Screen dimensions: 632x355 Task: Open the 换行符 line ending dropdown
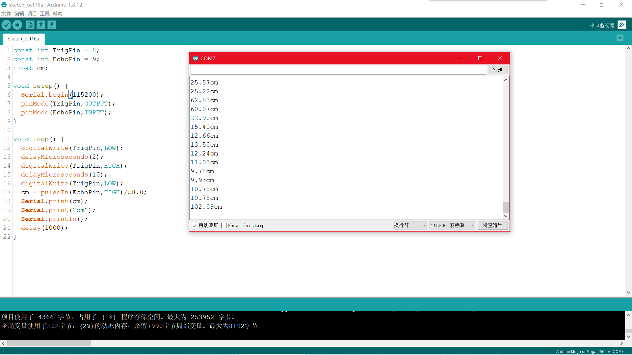[409, 225]
